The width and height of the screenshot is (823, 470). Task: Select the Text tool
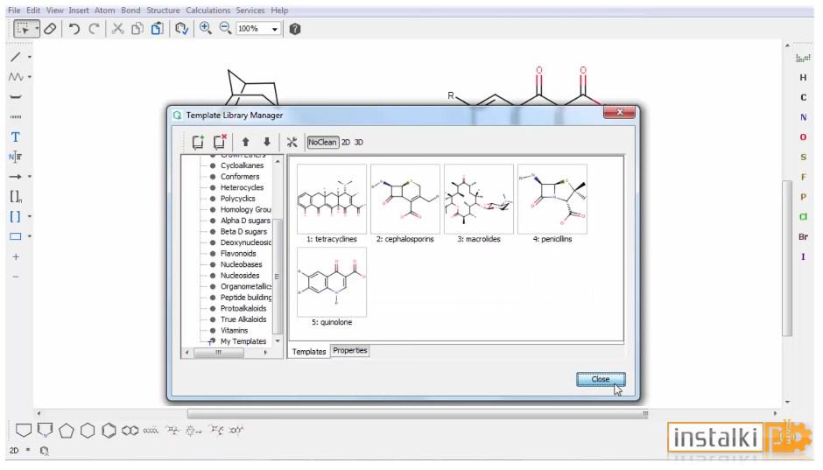(15, 137)
